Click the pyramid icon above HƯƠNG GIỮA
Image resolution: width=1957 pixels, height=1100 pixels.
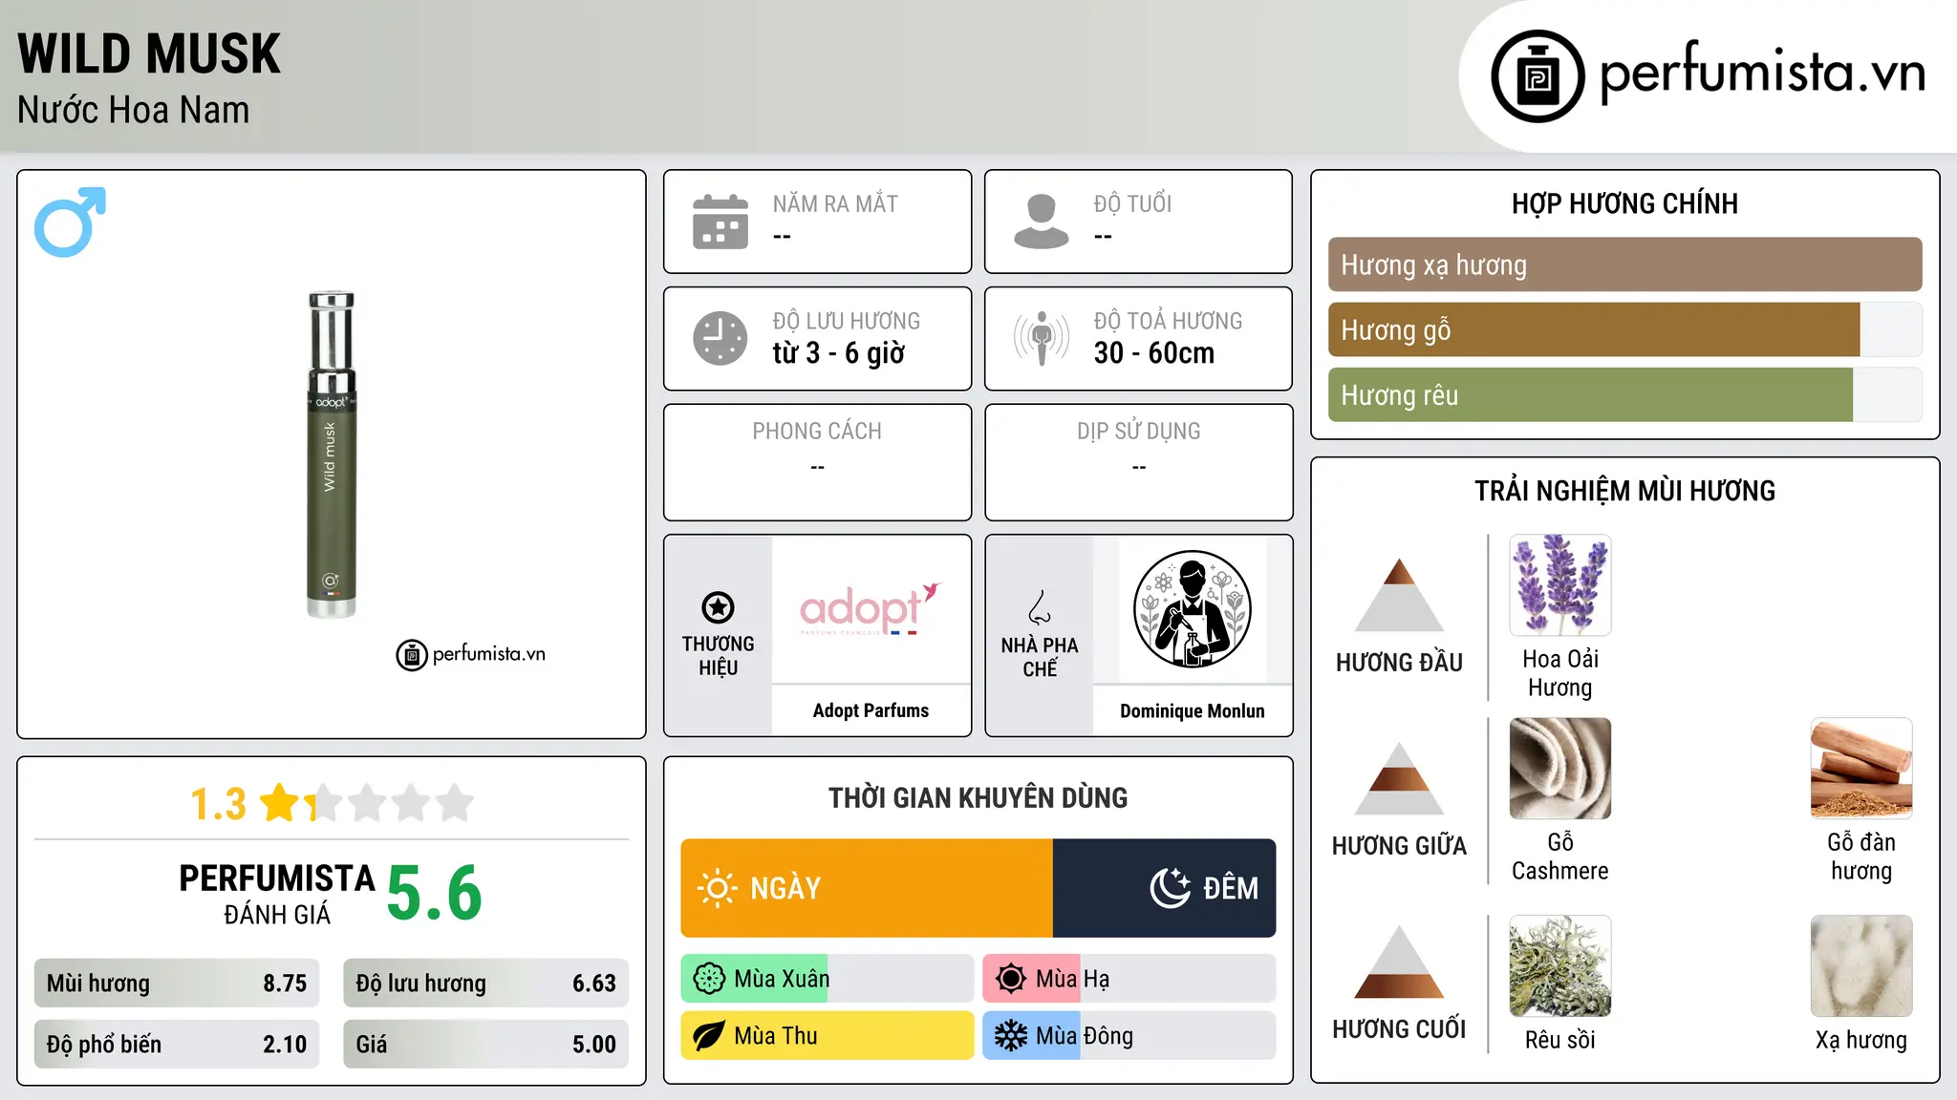[x=1399, y=778]
